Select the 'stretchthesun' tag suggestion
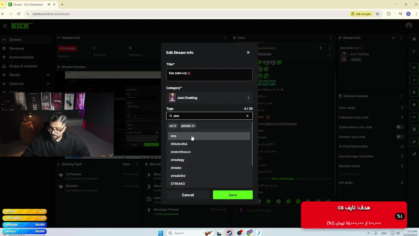The image size is (419, 236). [x=209, y=152]
